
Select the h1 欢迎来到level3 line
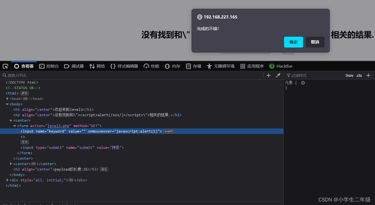coord(53,109)
